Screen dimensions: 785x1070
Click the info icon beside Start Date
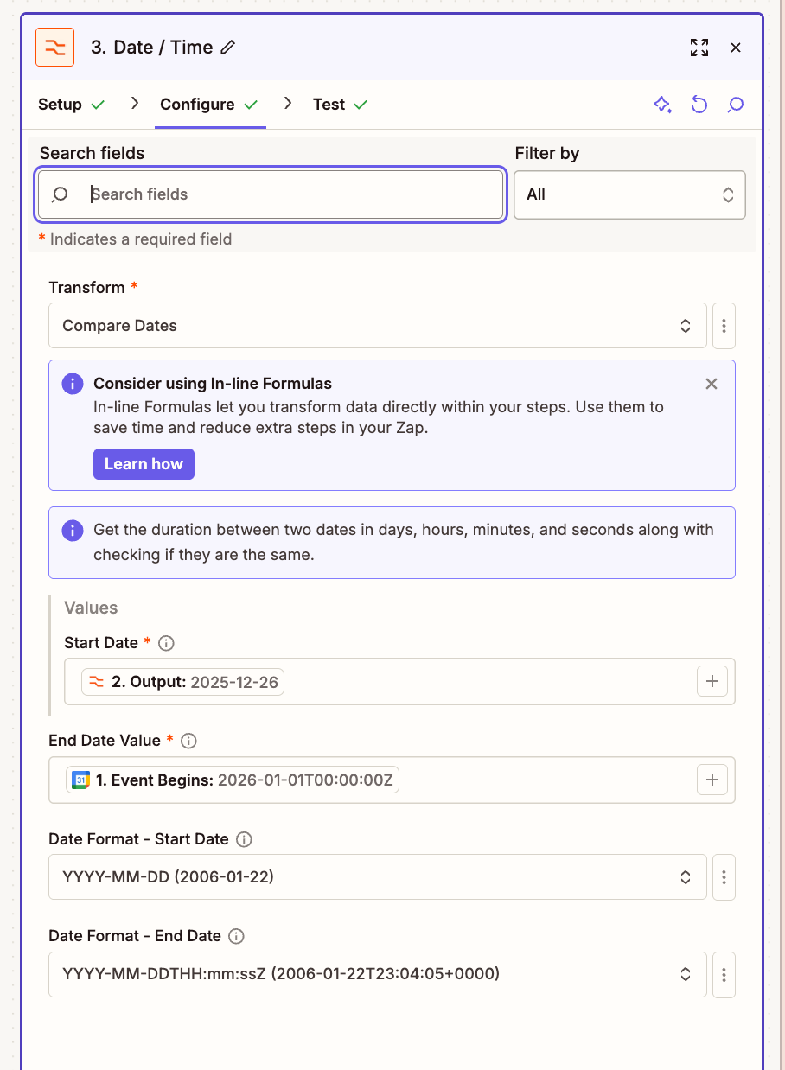[x=165, y=643]
